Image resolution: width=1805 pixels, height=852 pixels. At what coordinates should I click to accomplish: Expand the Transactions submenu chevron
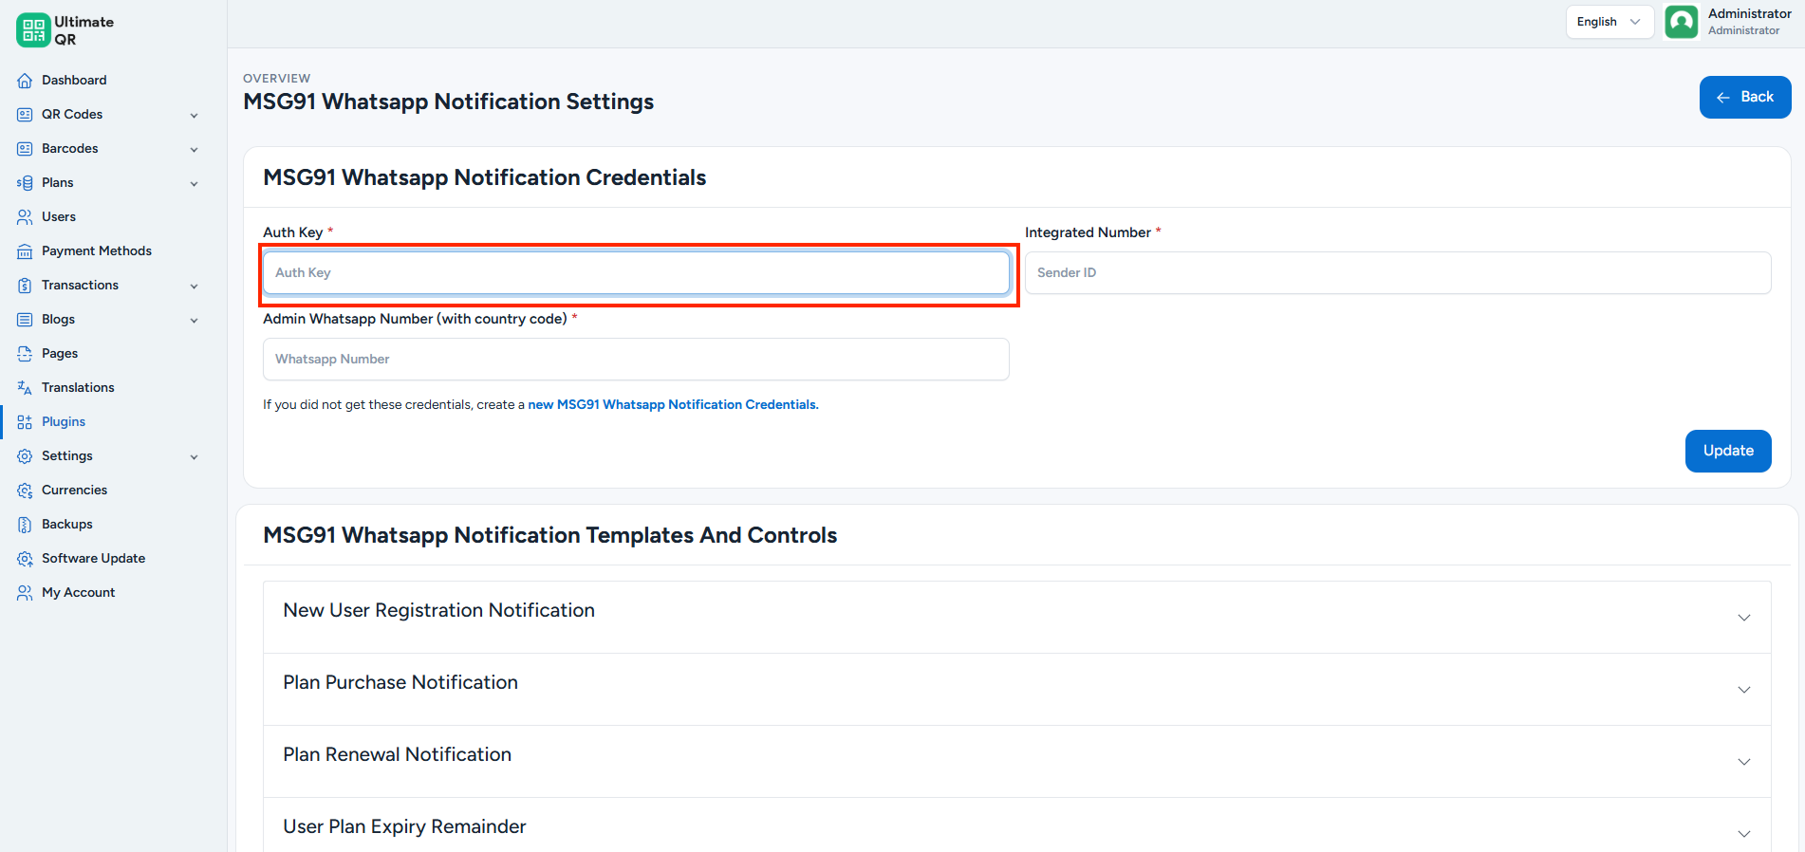(194, 287)
